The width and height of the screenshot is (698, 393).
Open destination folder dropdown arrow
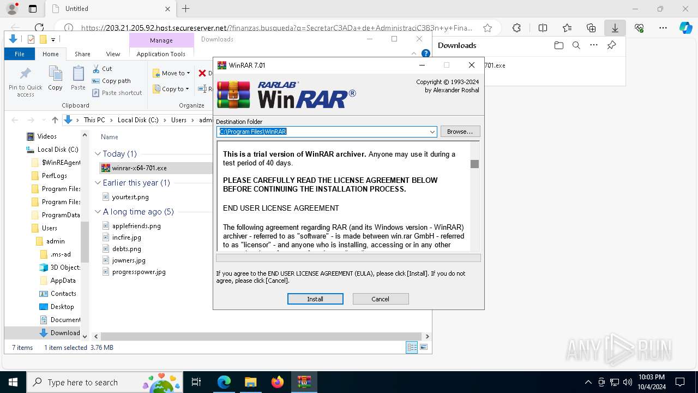pyautogui.click(x=432, y=132)
